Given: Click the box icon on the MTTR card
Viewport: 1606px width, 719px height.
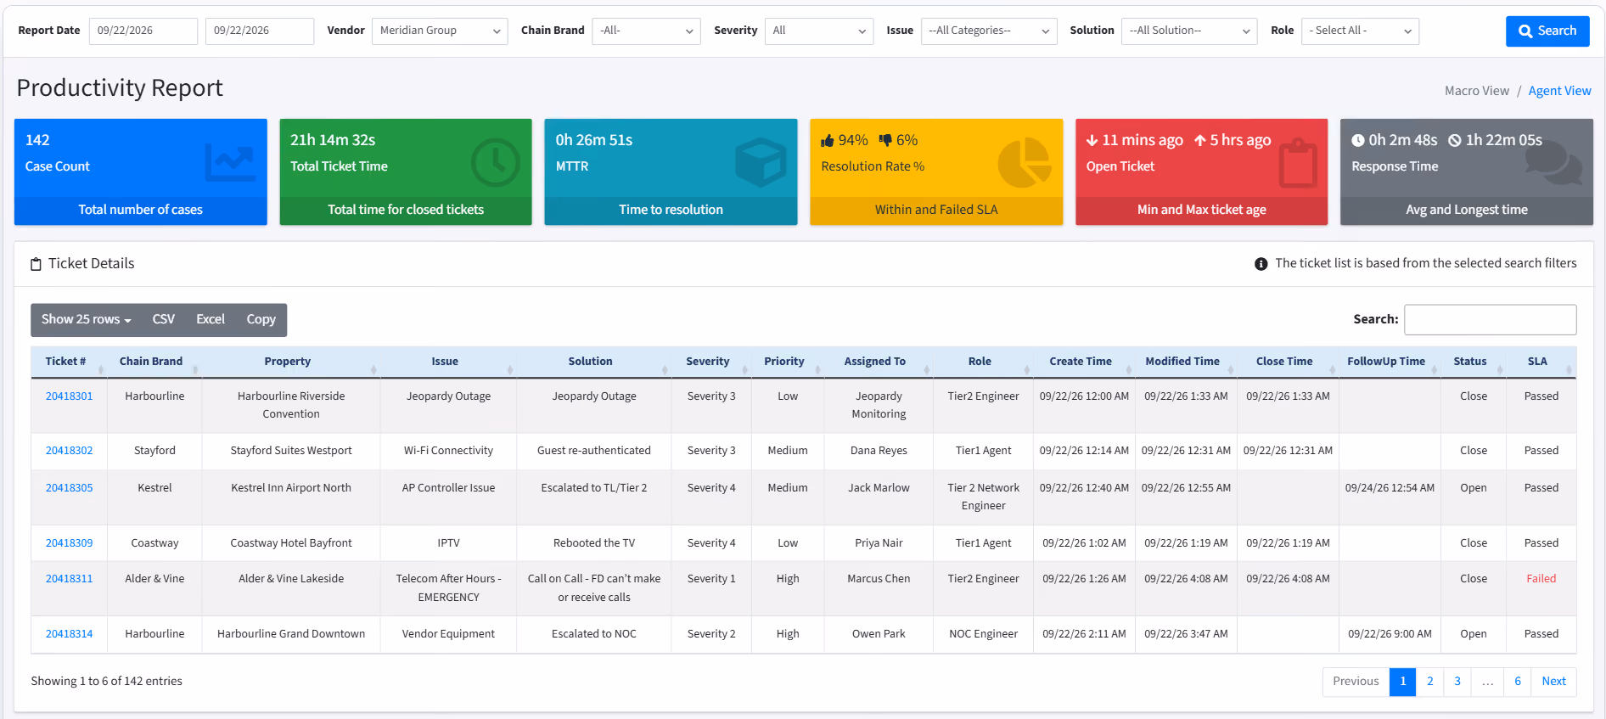Looking at the screenshot, I should click(761, 162).
